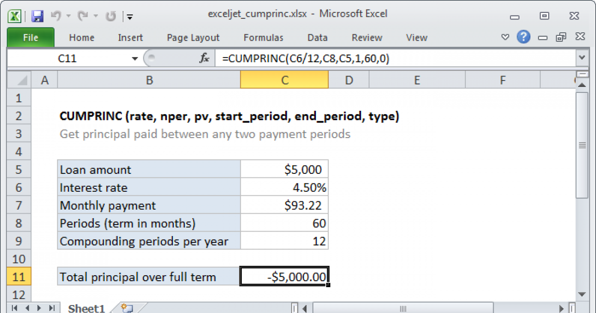Click the column C header
The image size is (596, 313).
(284, 79)
